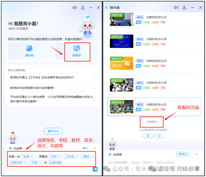Open the user account icon in right panel
The height and width of the screenshot is (177, 206).
tap(184, 8)
